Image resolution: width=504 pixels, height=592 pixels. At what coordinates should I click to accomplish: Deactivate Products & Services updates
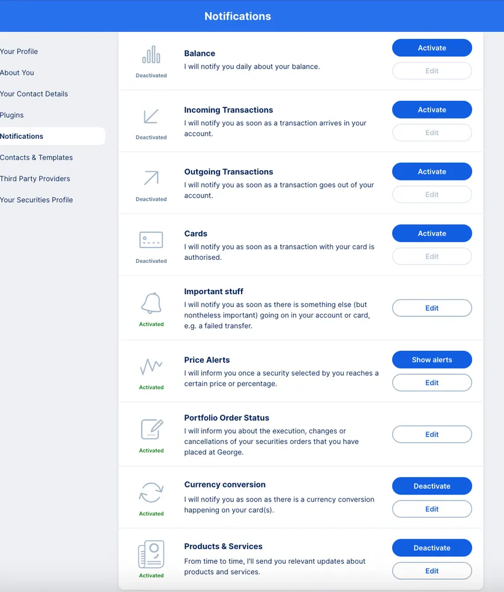(x=431, y=547)
